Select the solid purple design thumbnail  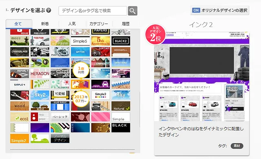(x=40, y=128)
